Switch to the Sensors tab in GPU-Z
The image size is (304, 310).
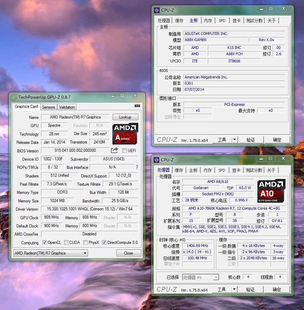point(49,107)
